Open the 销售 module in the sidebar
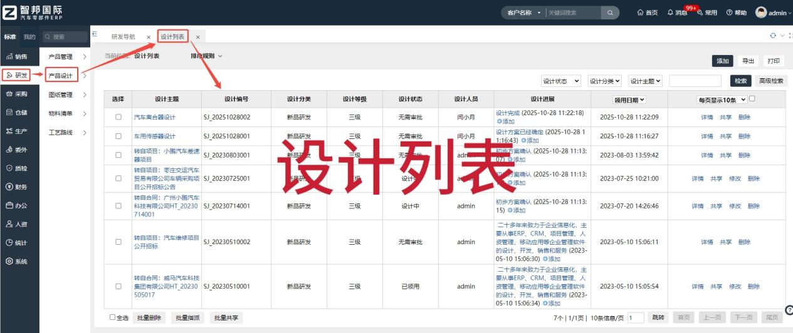Screen dimensions: 793x333 pos(17,56)
